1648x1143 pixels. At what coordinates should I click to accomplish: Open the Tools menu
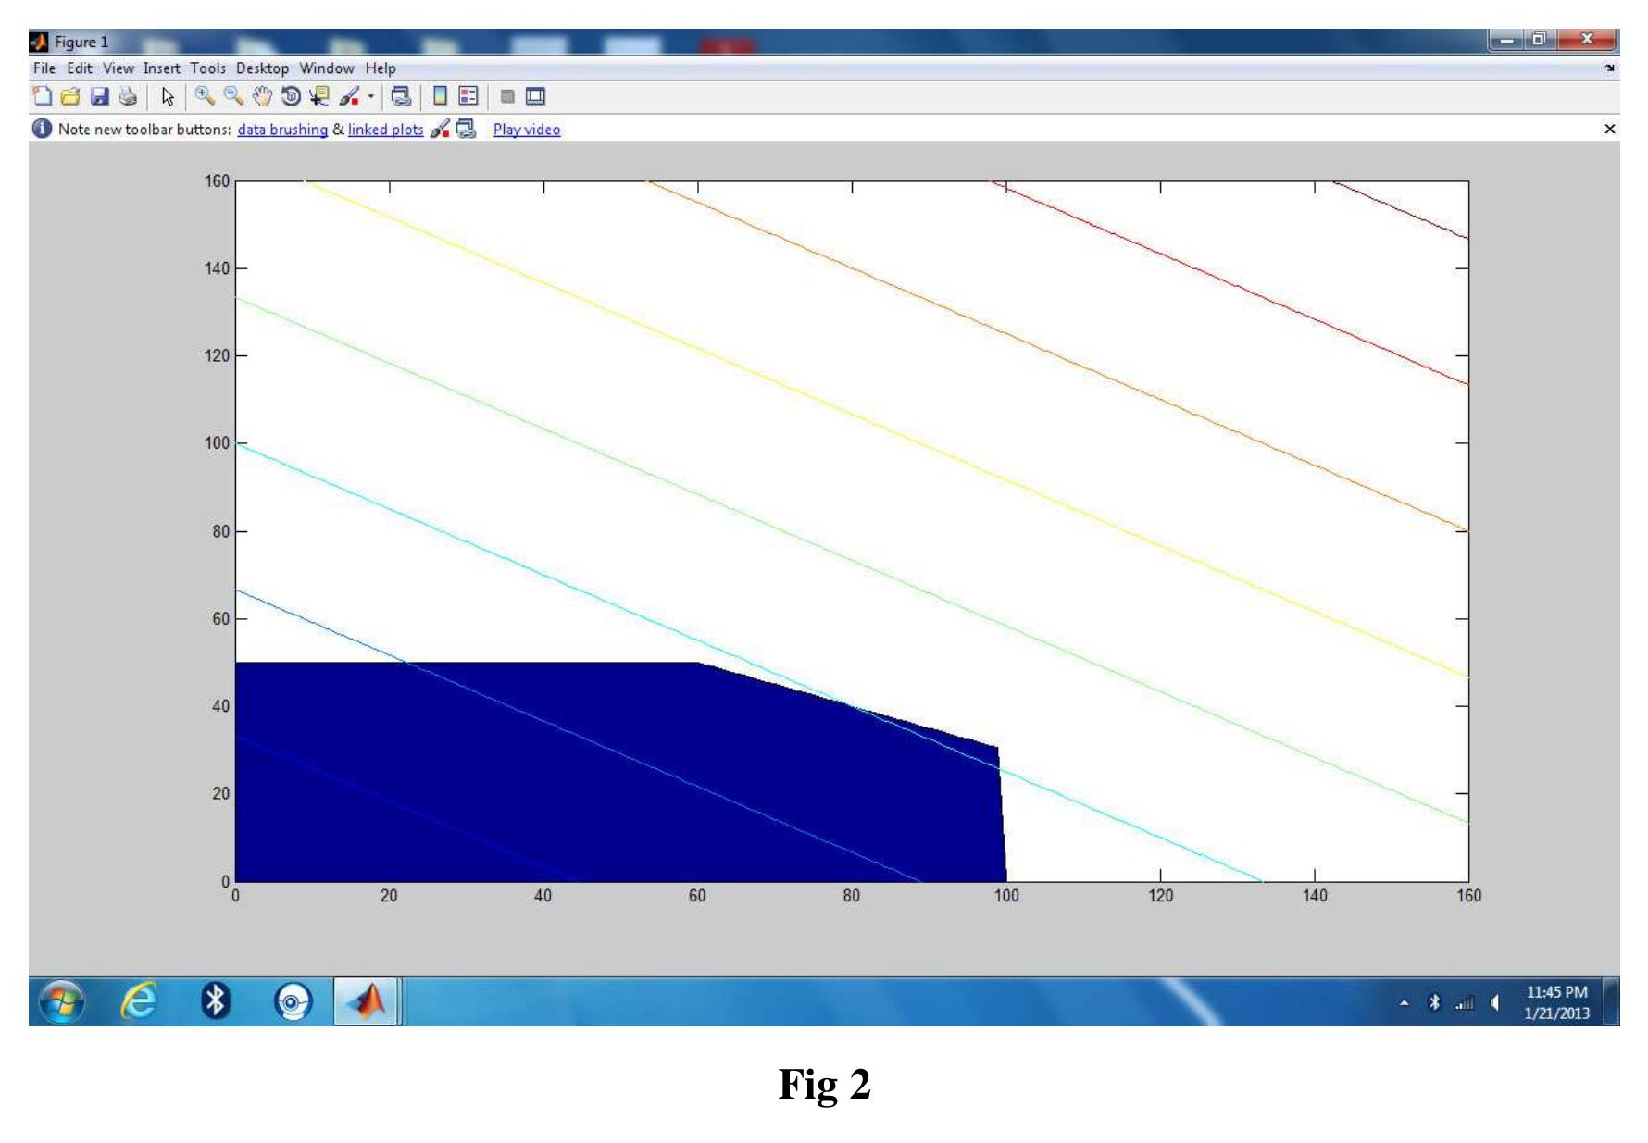click(207, 68)
